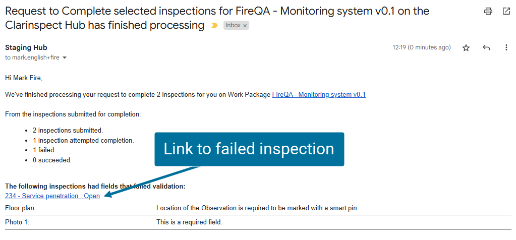Open the FireQA - Monitoring system v0.1 link
Screen dimensions: 516x240
(x=319, y=94)
